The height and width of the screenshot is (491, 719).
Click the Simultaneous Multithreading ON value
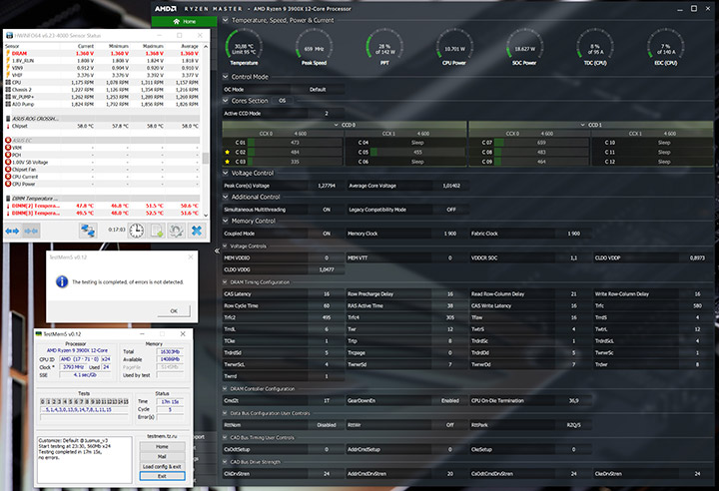tap(326, 210)
